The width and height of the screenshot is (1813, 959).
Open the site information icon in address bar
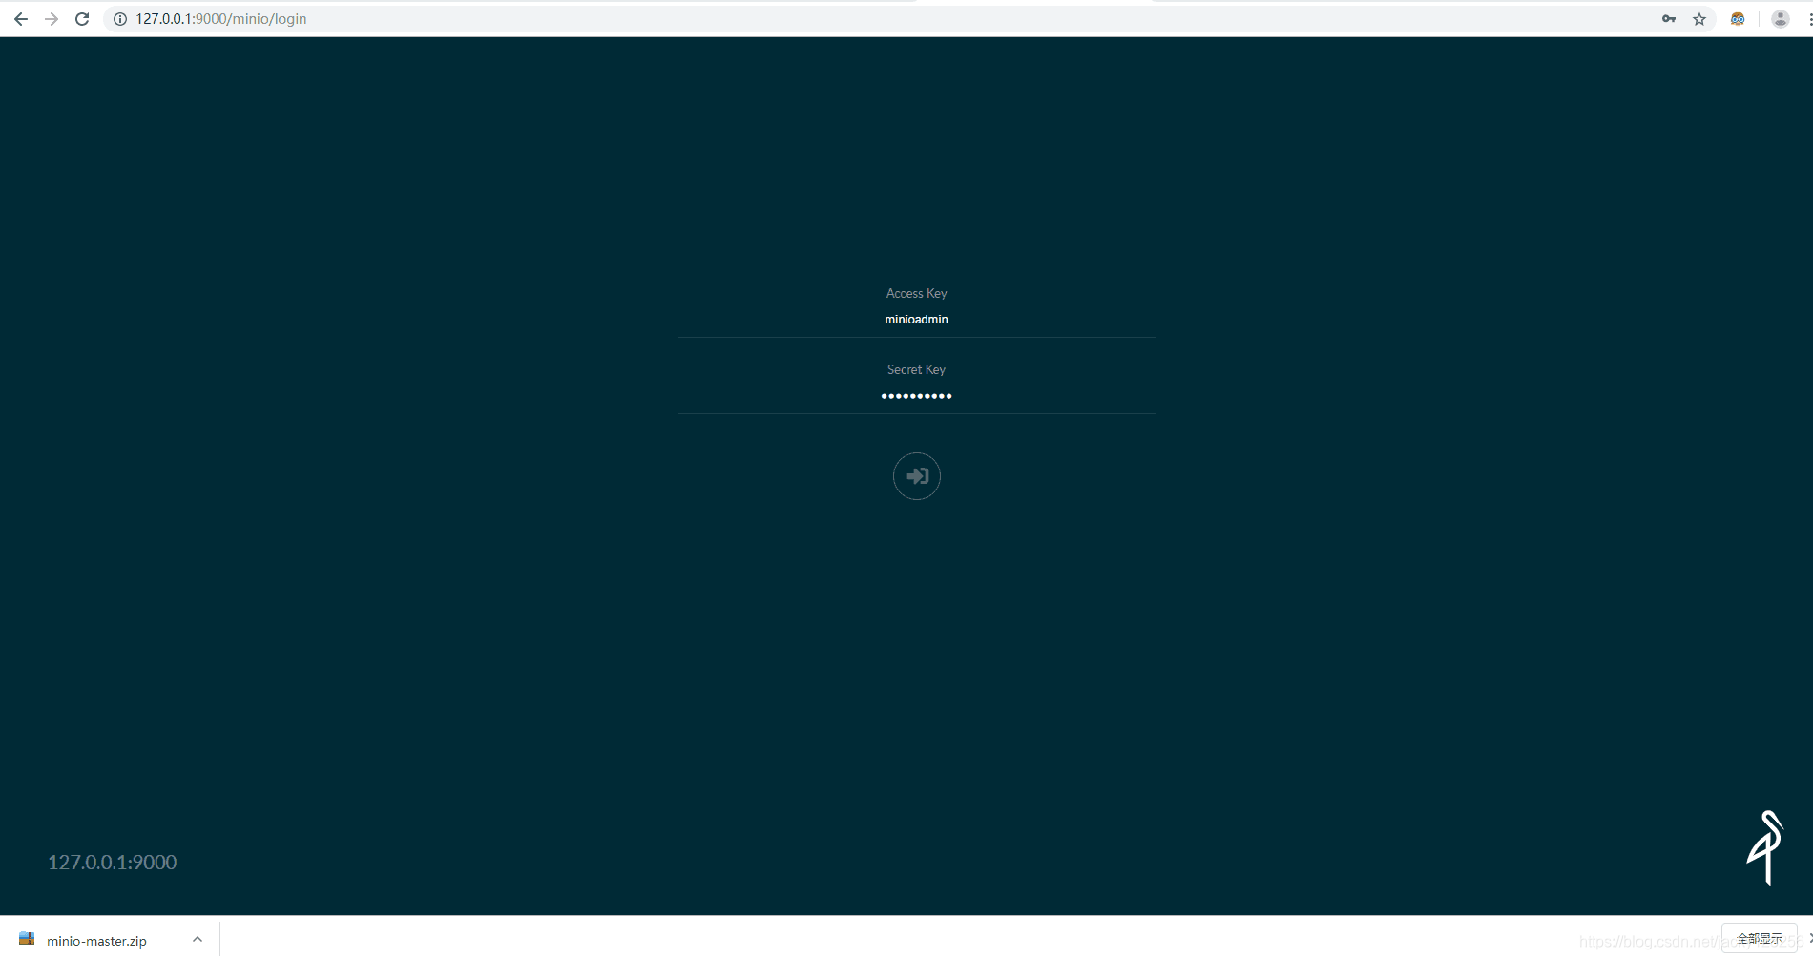[x=120, y=19]
